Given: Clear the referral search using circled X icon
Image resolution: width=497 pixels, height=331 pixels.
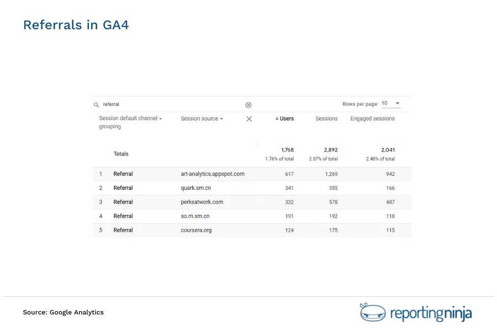Looking at the screenshot, I should tap(248, 104).
